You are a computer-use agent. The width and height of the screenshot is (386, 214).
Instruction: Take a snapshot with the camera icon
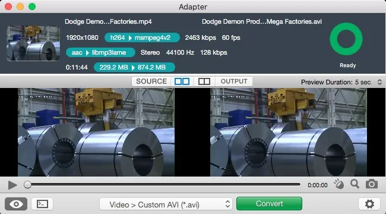(372, 184)
